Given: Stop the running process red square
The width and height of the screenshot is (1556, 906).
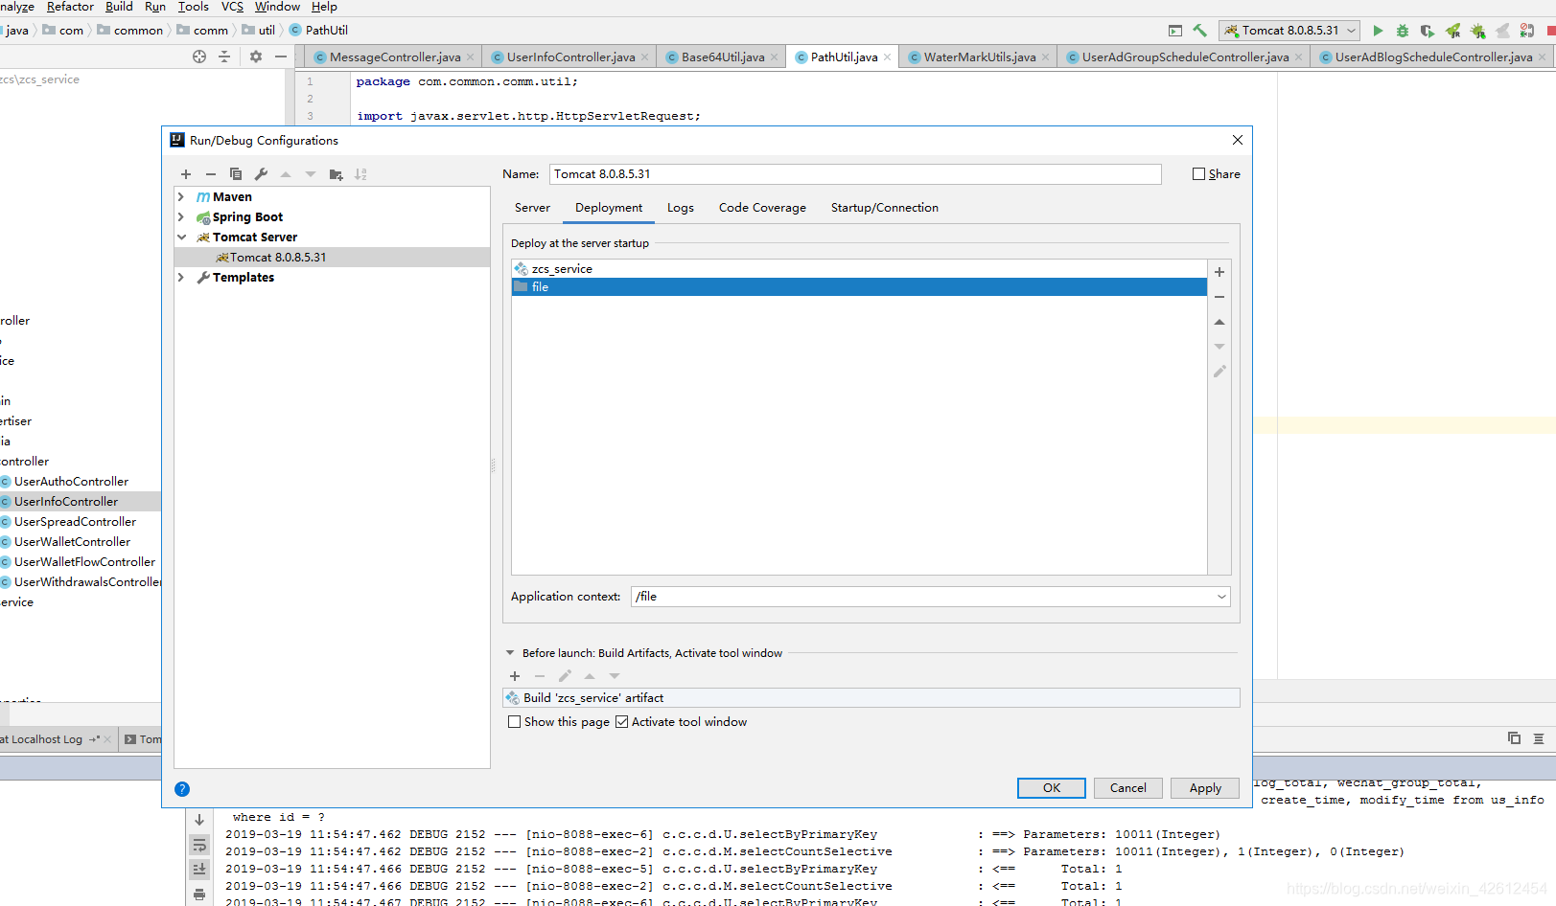Looking at the screenshot, I should (x=1551, y=31).
